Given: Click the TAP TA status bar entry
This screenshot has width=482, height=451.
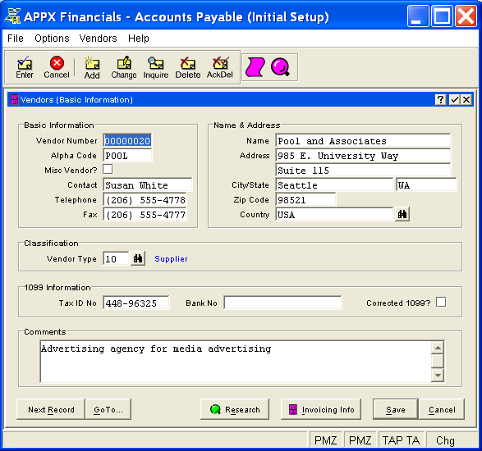Looking at the screenshot, I should point(401,440).
